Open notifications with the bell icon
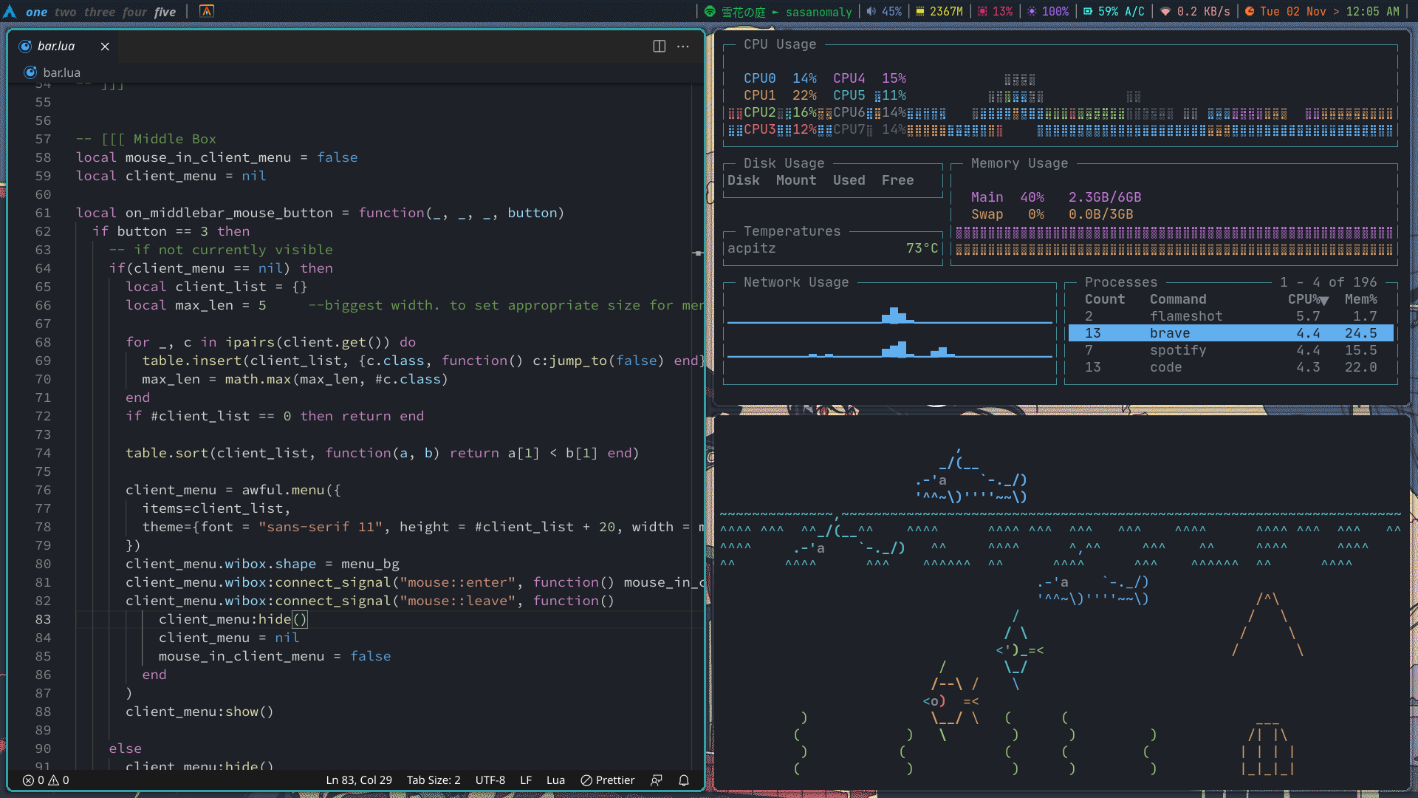1418x798 pixels. (684, 780)
